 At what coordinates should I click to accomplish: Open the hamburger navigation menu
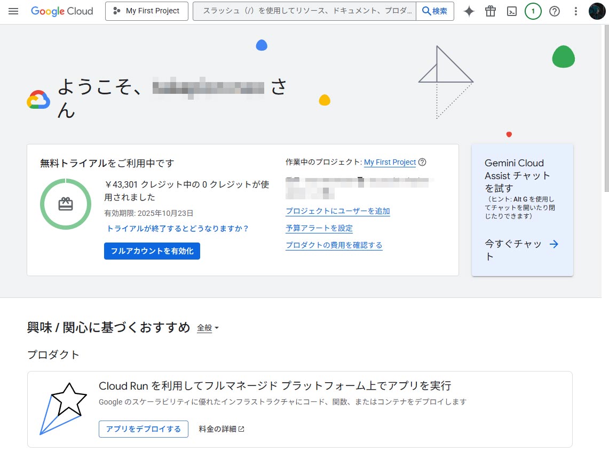[x=13, y=11]
